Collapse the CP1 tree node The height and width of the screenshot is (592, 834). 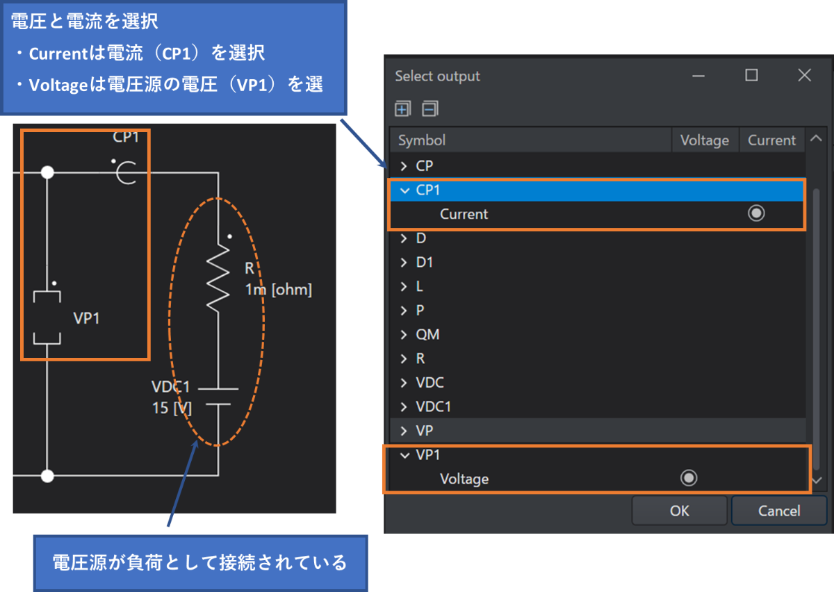(x=405, y=190)
